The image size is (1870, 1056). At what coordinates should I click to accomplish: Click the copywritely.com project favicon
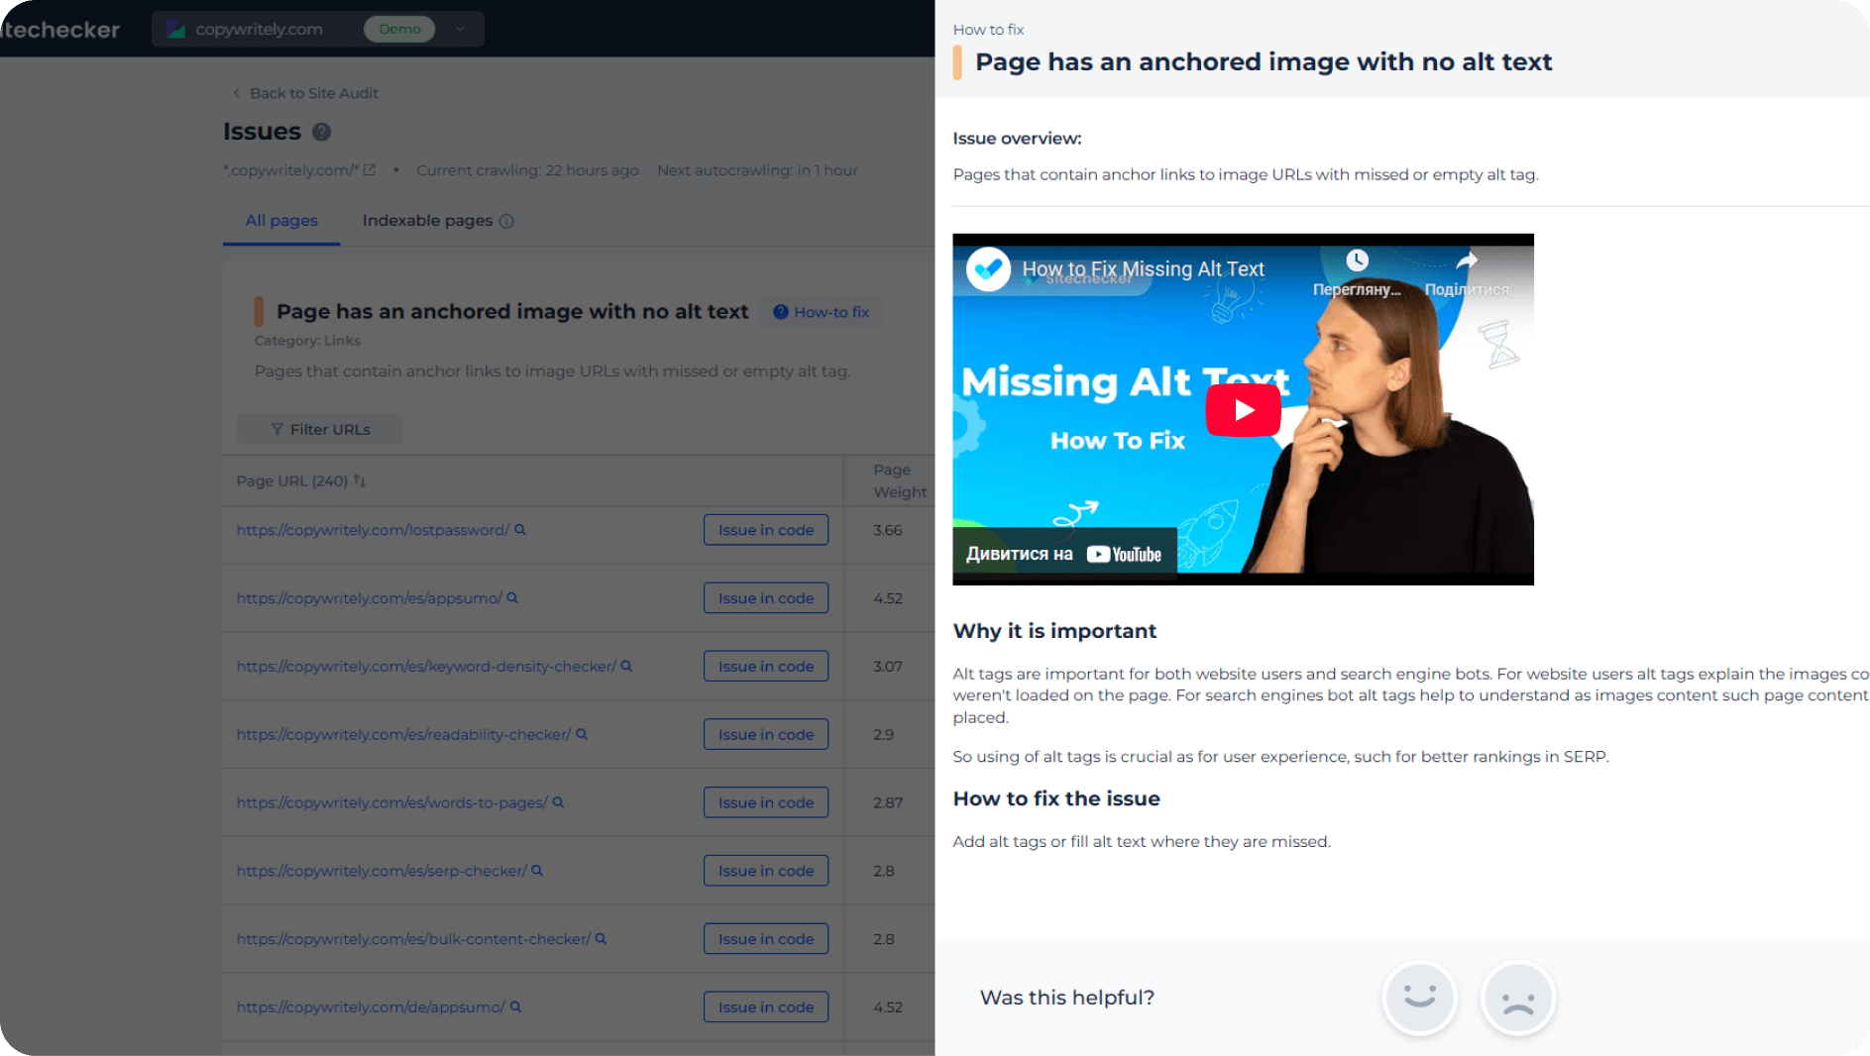pyautogui.click(x=176, y=30)
